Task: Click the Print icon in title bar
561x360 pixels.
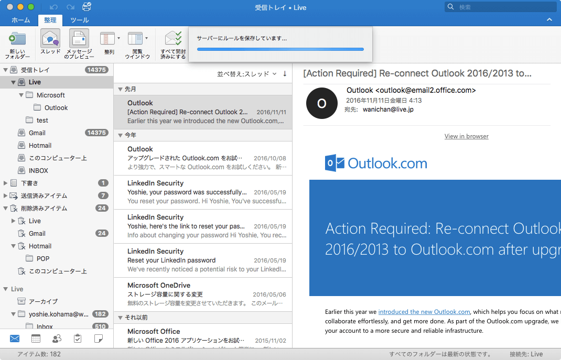Action: [x=87, y=7]
